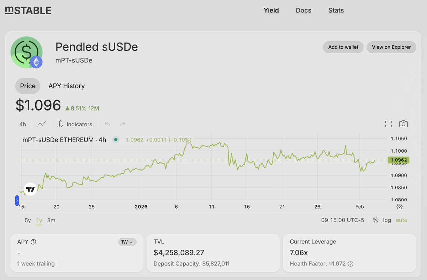
Task: Click Deposit Capacity $5,827,011 text
Action: click(x=191, y=264)
